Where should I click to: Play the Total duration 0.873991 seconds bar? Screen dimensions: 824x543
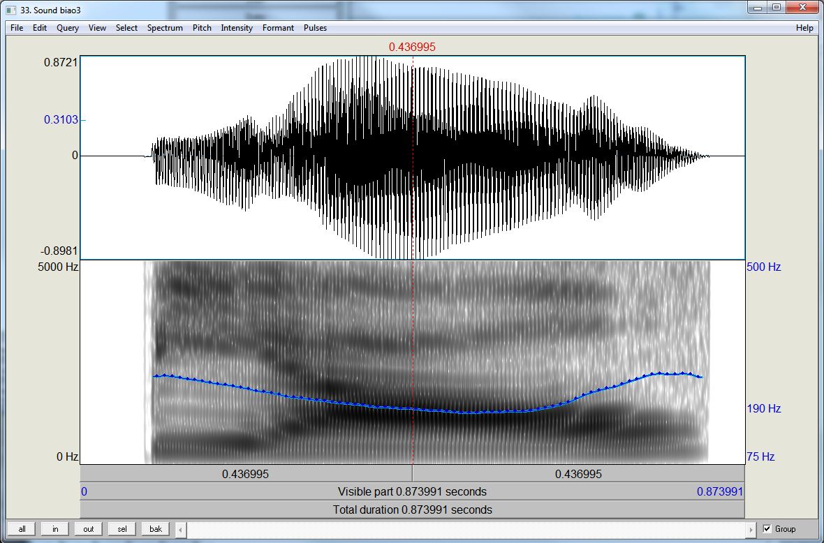pyautogui.click(x=413, y=509)
